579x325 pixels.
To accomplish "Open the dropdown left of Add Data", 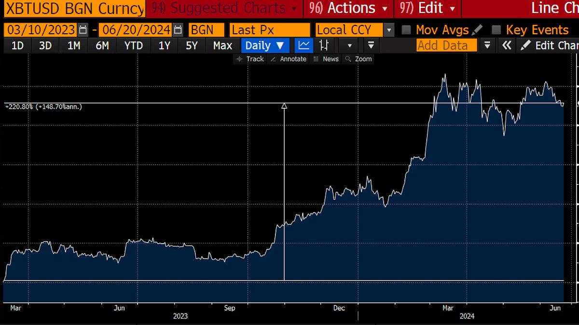I will point(371,46).
